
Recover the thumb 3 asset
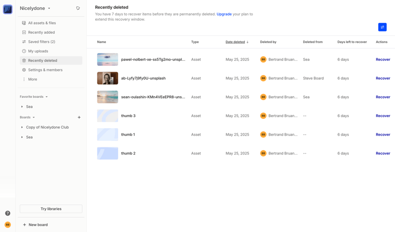pos(383,116)
